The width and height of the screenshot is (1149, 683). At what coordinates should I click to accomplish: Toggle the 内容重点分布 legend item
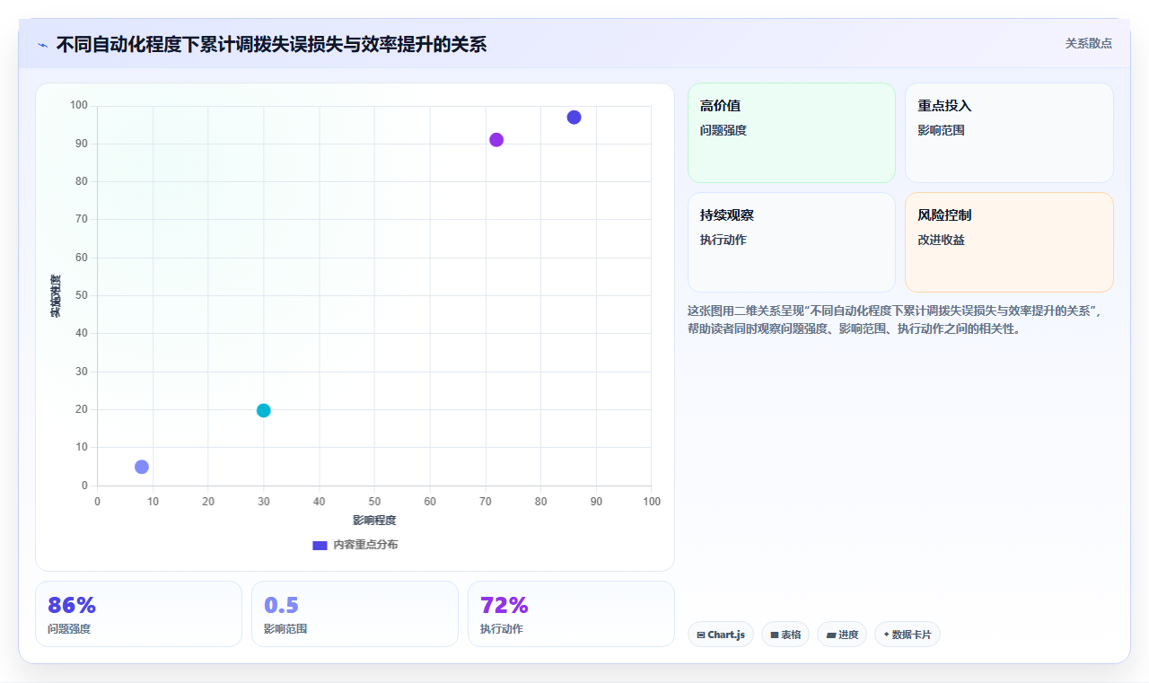point(355,545)
